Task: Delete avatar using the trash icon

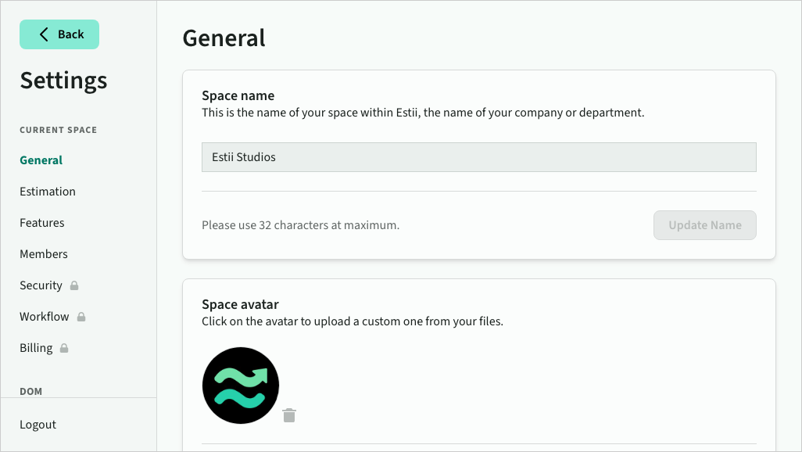Action: [x=289, y=415]
